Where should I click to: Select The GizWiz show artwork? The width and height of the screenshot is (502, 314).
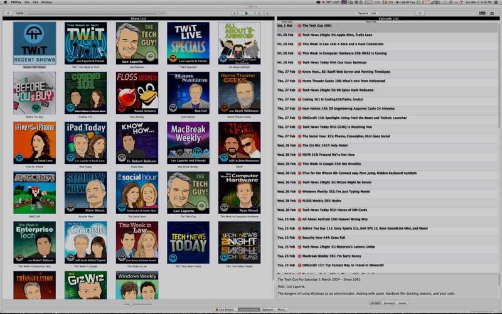click(86, 285)
